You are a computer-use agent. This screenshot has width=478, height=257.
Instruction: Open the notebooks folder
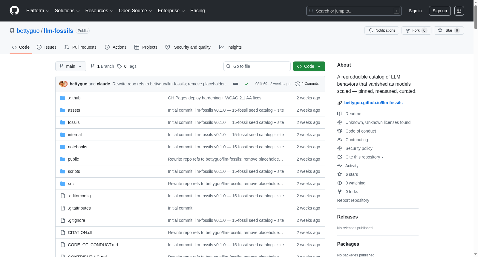(78, 147)
